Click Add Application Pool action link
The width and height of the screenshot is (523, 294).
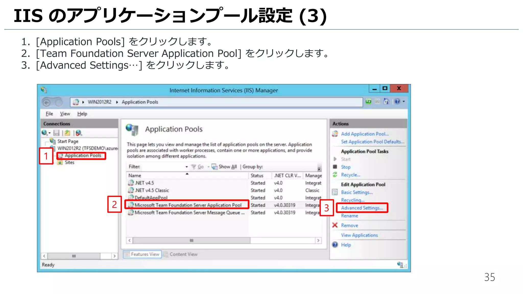(x=365, y=134)
